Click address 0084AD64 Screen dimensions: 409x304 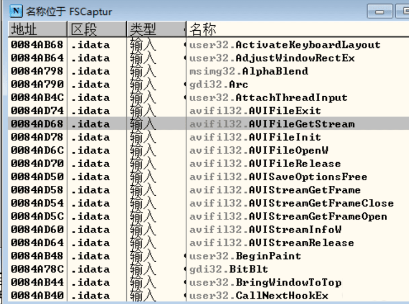click(x=37, y=243)
